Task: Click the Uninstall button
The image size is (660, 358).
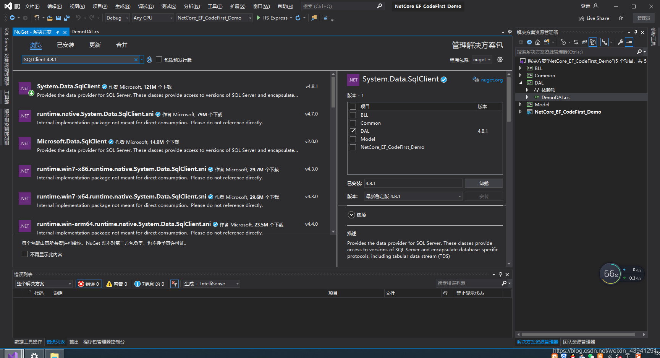Action: (x=484, y=183)
